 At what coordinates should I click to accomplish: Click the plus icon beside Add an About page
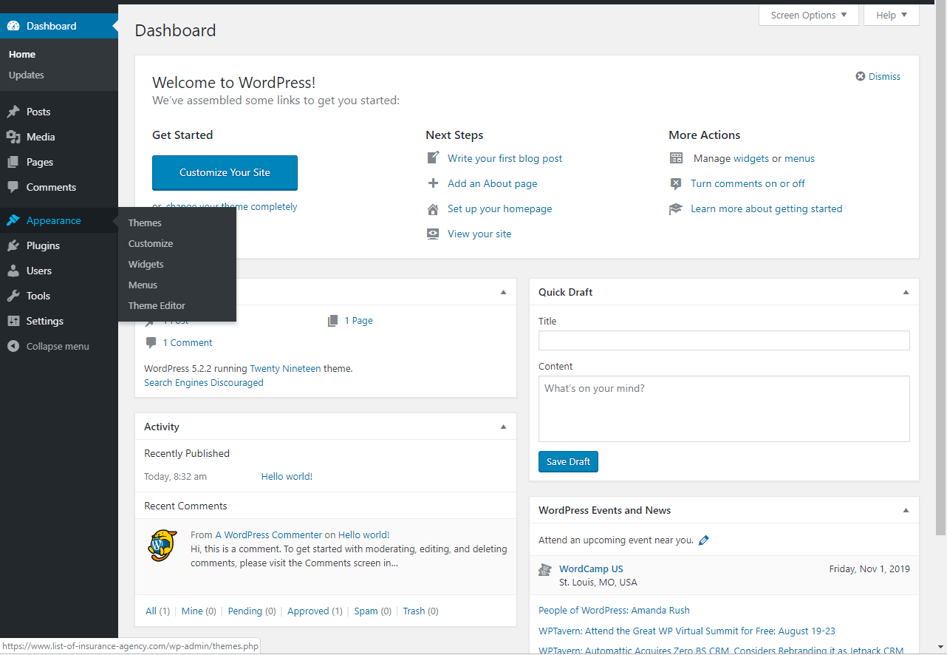[434, 183]
